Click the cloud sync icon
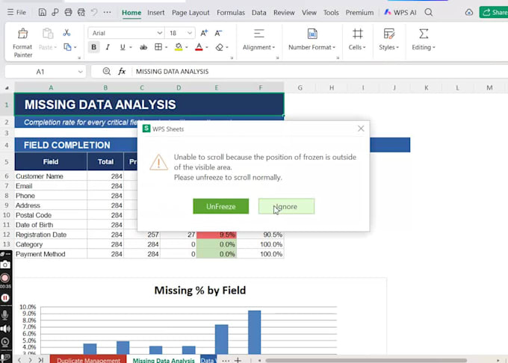The image size is (508, 363). (469, 13)
